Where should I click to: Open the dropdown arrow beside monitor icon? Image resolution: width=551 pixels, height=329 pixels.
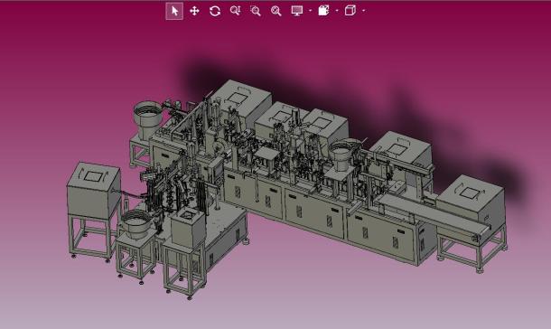(310, 11)
